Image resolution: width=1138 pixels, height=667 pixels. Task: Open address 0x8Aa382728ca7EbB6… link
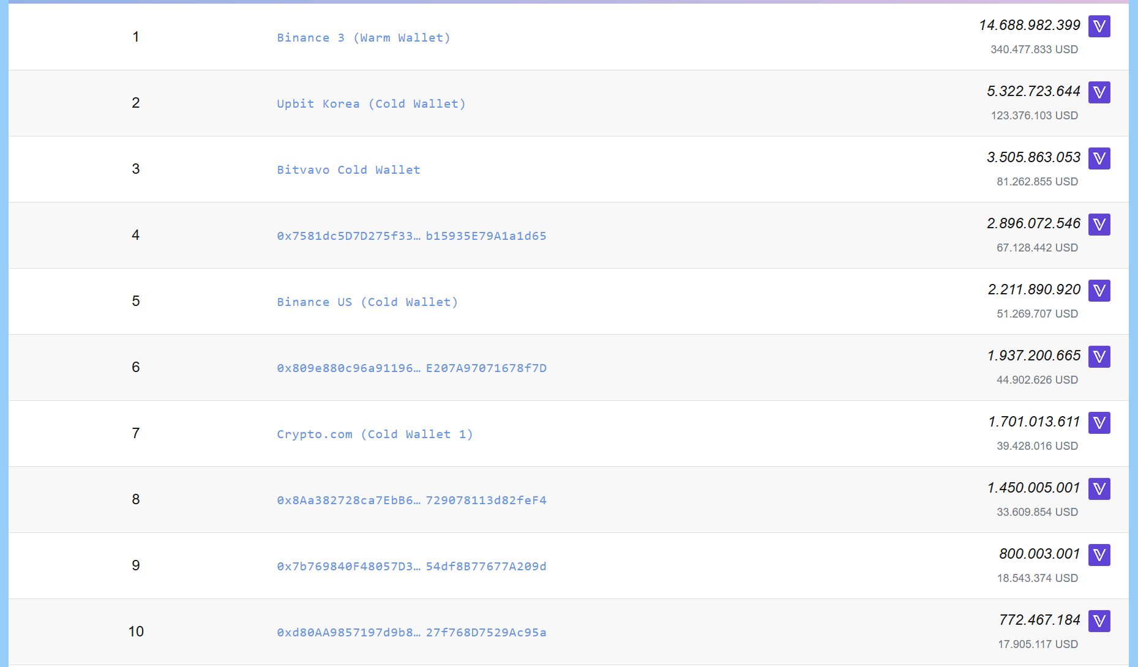pyautogui.click(x=411, y=500)
